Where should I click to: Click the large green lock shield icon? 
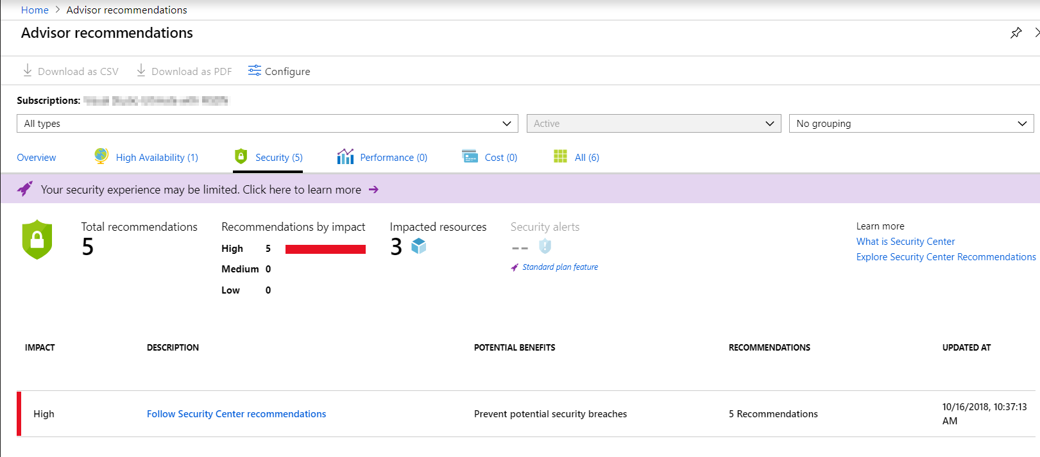37,240
